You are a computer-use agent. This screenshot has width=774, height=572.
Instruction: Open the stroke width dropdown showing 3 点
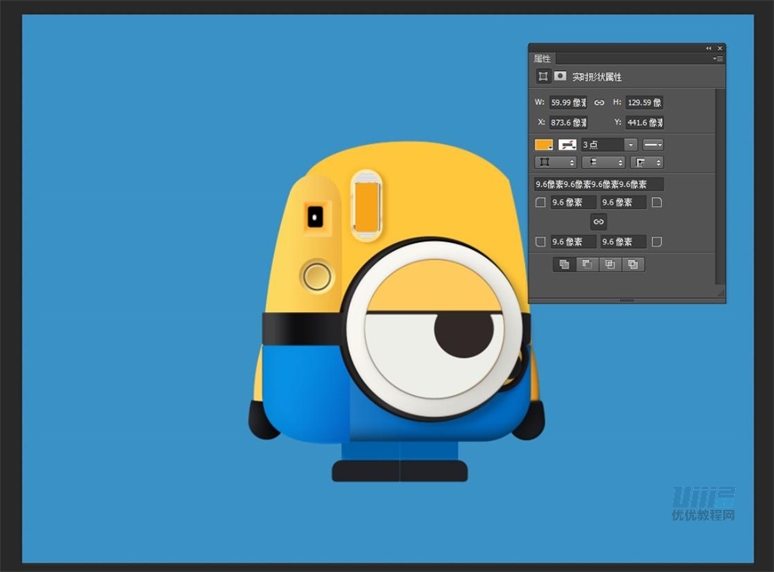coord(631,144)
